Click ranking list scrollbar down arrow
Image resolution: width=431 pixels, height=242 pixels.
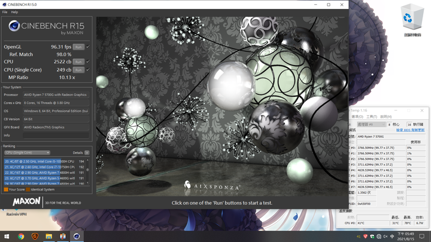point(87,183)
